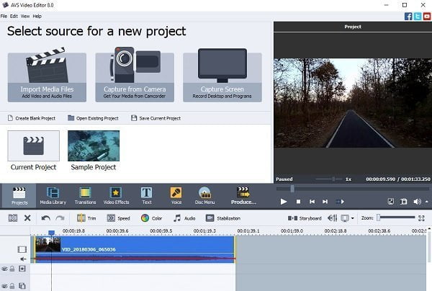Click the full screen preview icon
The image size is (432, 291).
pos(391,202)
